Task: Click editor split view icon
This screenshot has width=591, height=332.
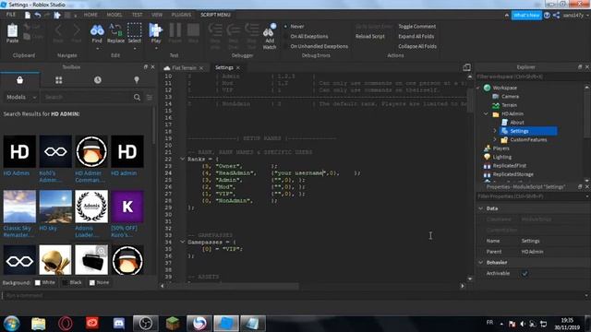Action: pyautogui.click(x=466, y=67)
